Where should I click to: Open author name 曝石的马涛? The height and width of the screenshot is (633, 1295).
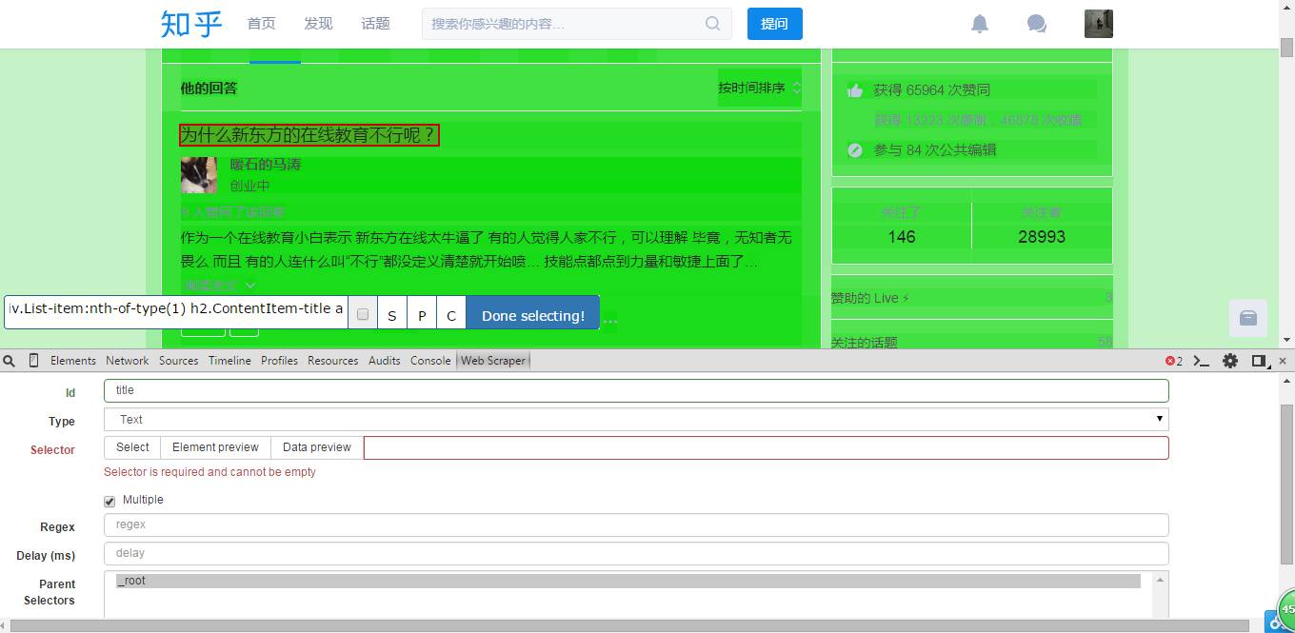[266, 165]
